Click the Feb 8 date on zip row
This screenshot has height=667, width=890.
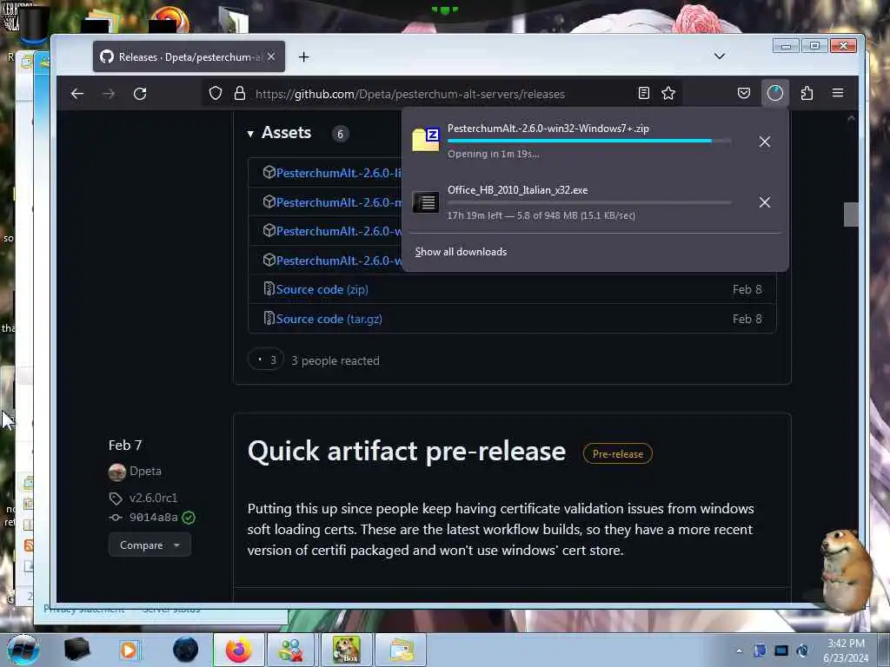click(x=747, y=289)
